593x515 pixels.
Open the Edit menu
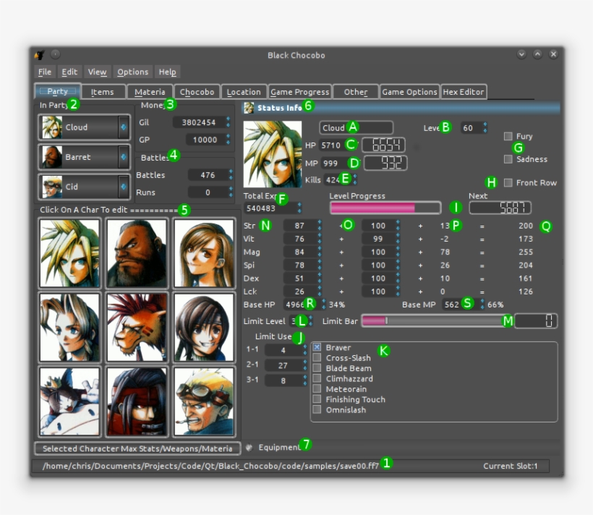tap(69, 72)
